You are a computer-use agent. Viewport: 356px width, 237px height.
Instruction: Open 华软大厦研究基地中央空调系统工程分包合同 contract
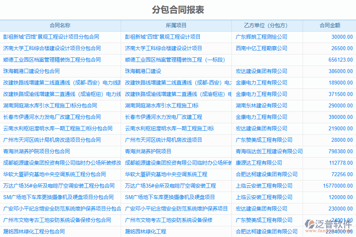(55, 174)
